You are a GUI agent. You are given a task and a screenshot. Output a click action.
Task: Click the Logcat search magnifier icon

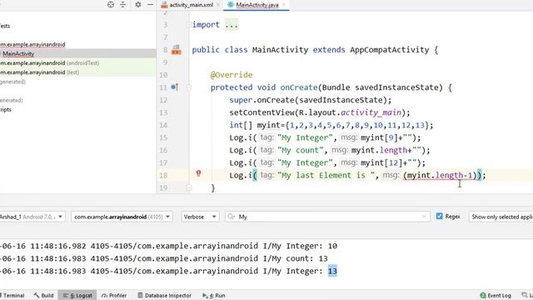tap(232, 217)
